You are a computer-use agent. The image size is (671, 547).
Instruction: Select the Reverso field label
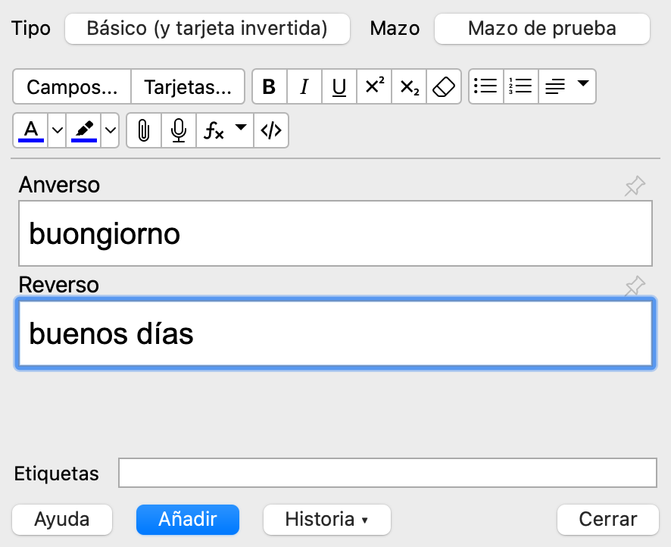pos(58,285)
